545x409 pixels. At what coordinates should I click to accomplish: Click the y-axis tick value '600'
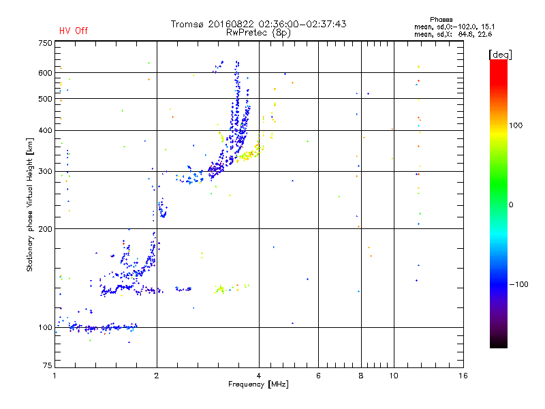pos(46,73)
